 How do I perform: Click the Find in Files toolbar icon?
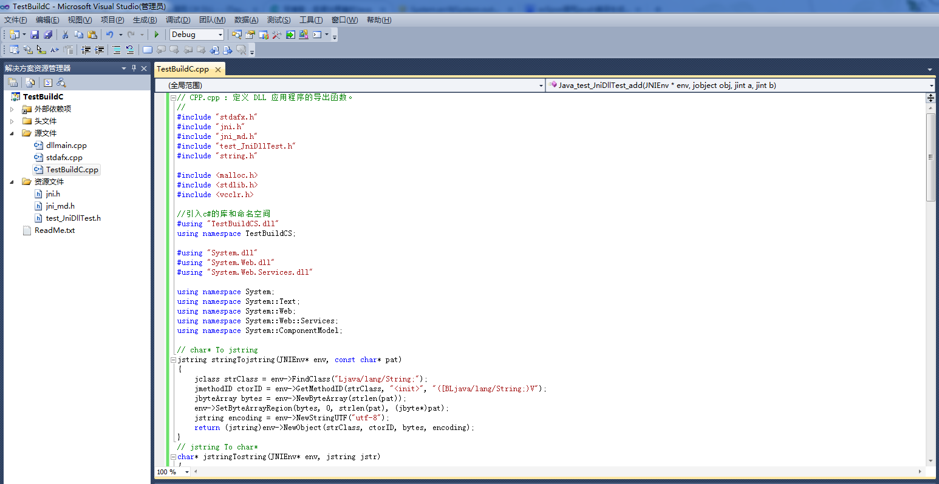[237, 35]
